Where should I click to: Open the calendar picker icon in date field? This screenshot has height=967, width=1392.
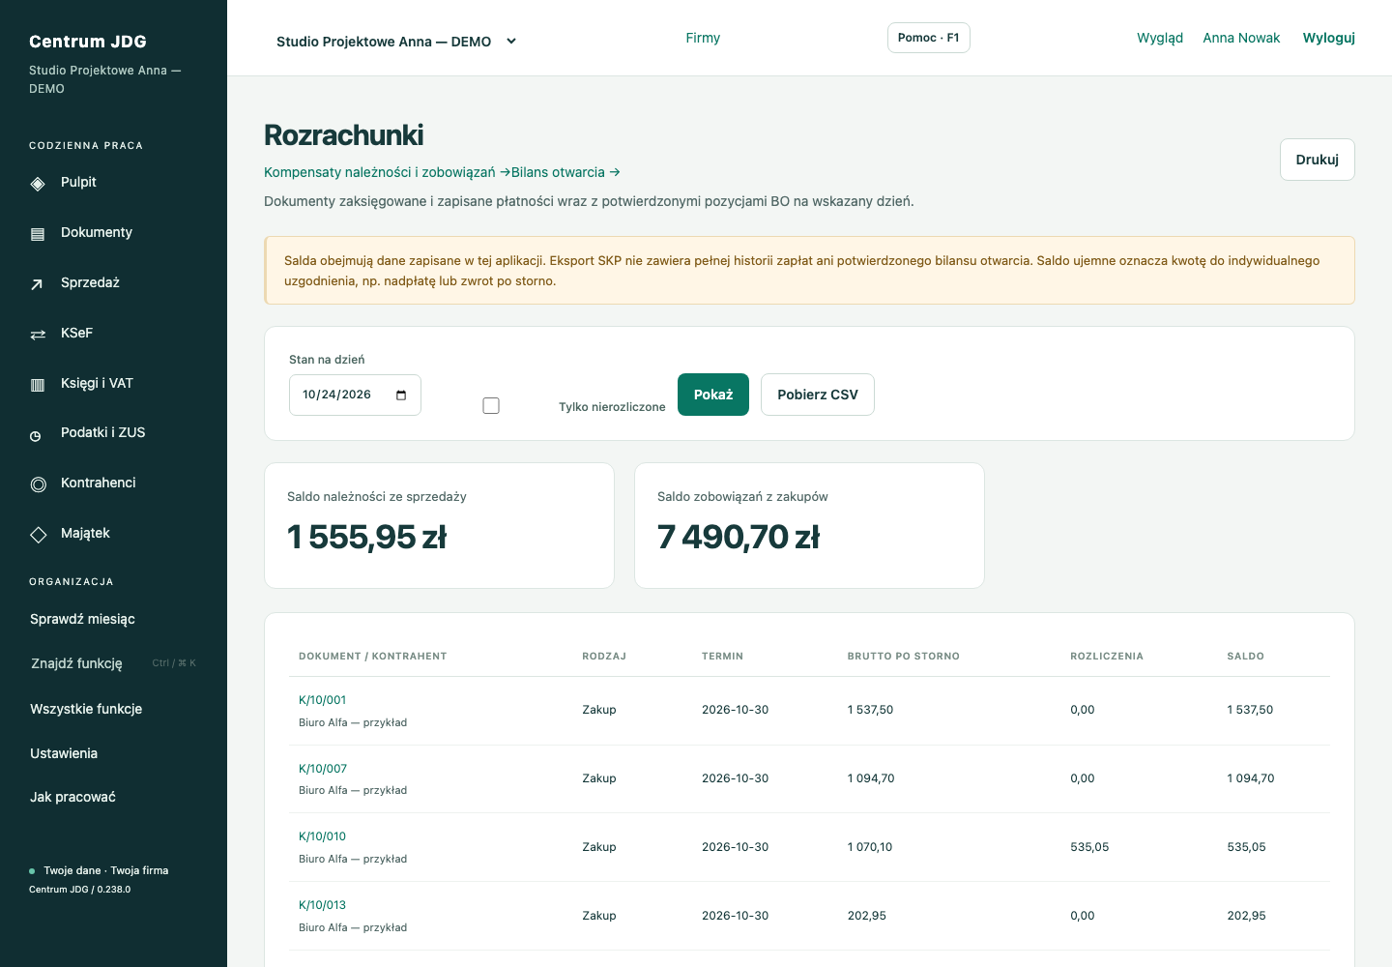(x=401, y=395)
